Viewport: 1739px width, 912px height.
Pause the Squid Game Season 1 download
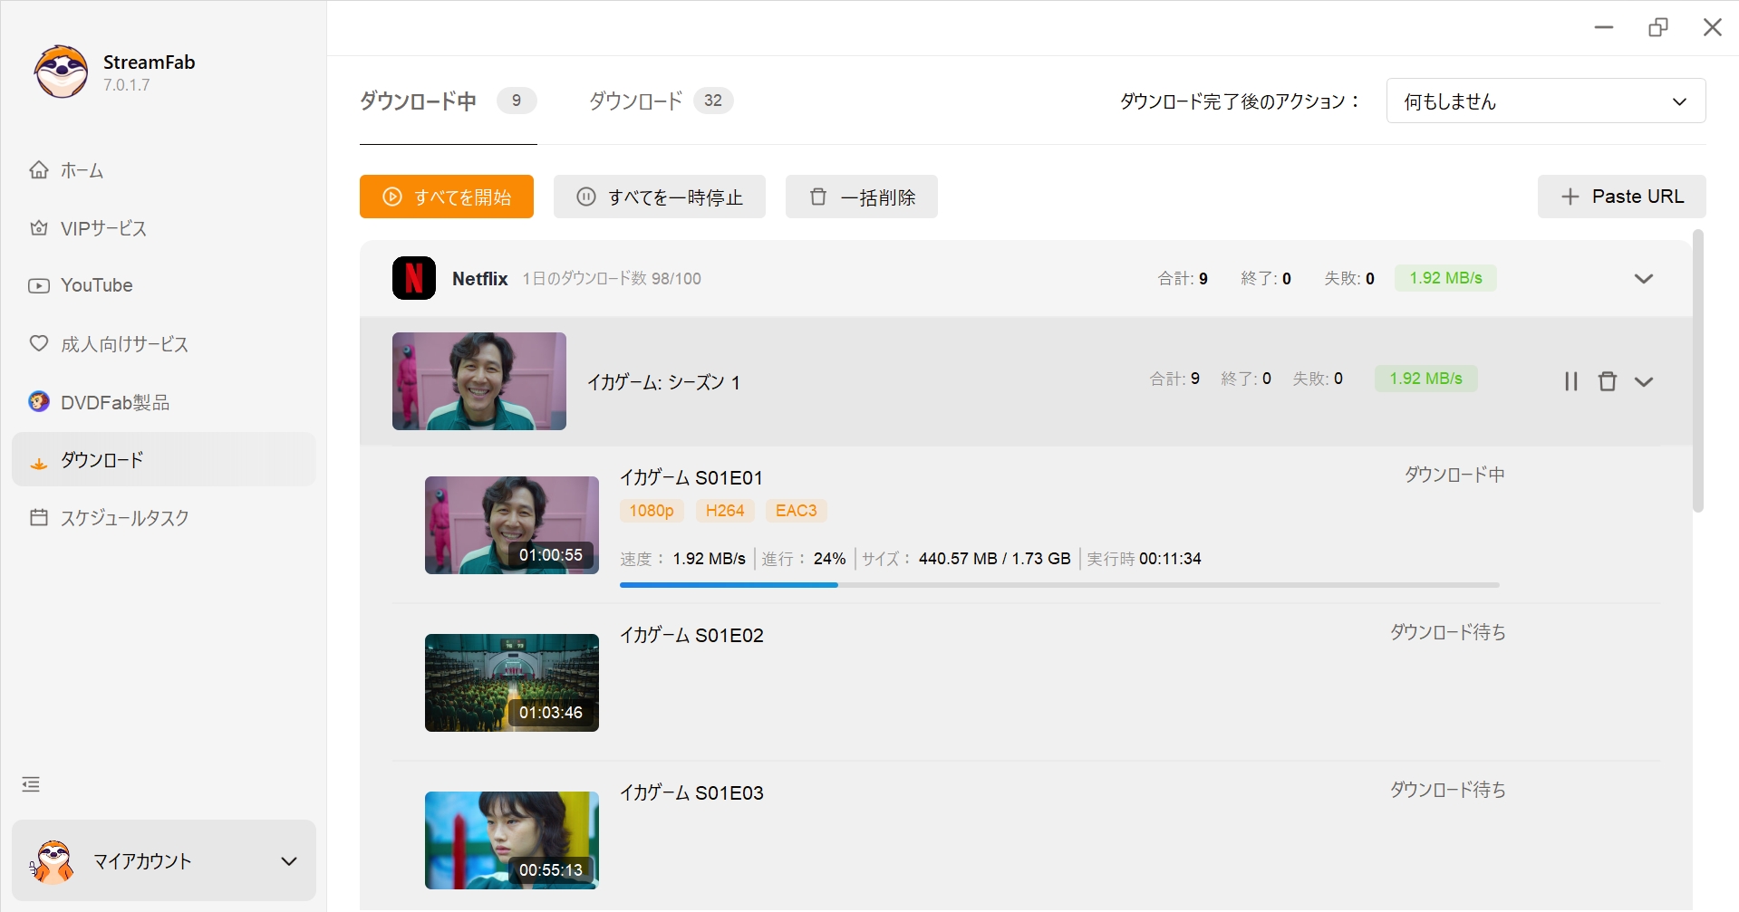[1570, 381]
